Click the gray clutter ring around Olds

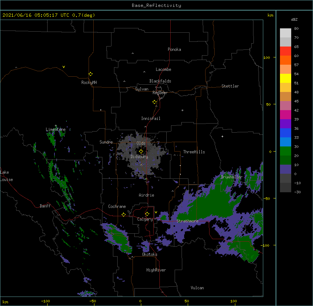(141, 155)
